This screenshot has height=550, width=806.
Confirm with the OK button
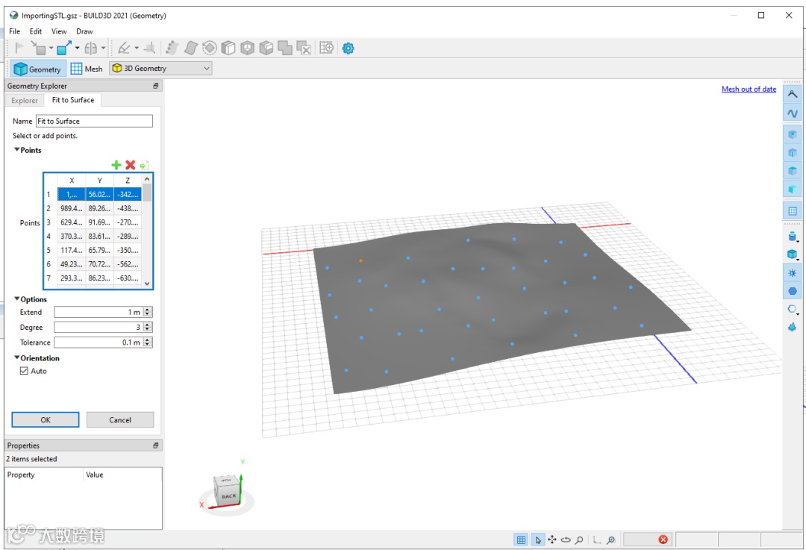coord(46,420)
